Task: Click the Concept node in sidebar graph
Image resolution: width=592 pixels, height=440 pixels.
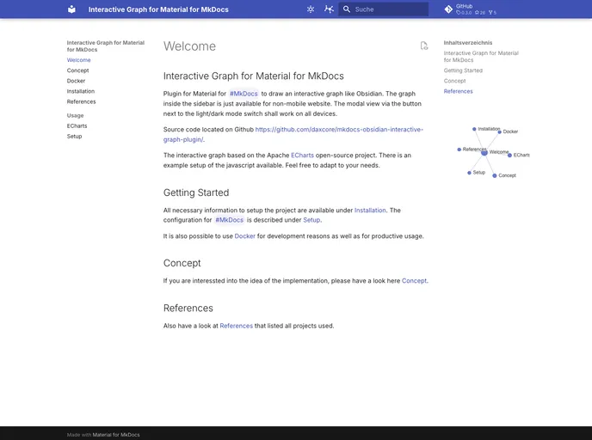Action: [x=495, y=175]
